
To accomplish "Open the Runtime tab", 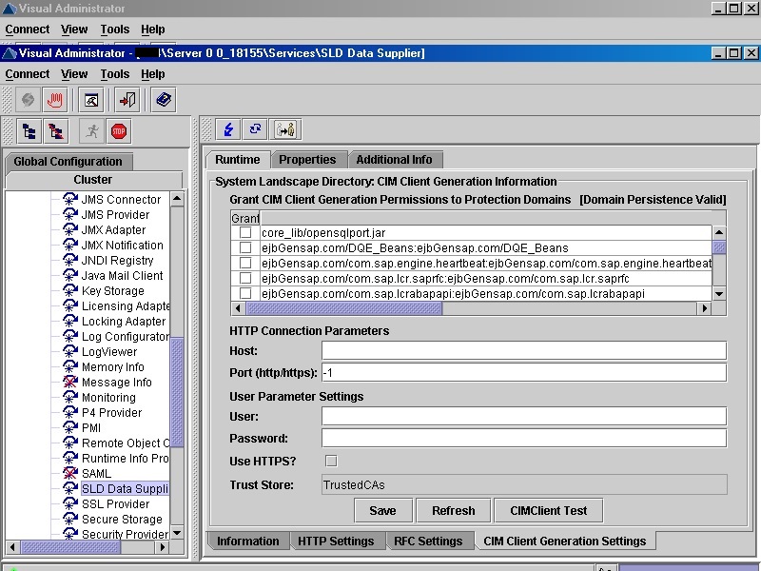I will pyautogui.click(x=237, y=159).
